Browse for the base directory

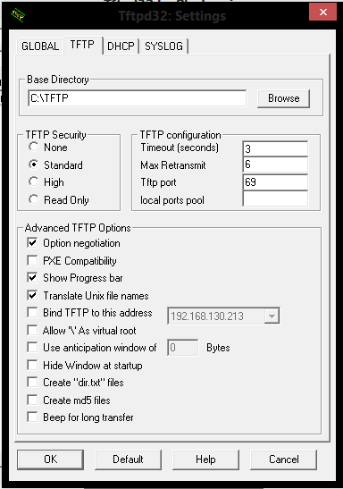coord(283,98)
